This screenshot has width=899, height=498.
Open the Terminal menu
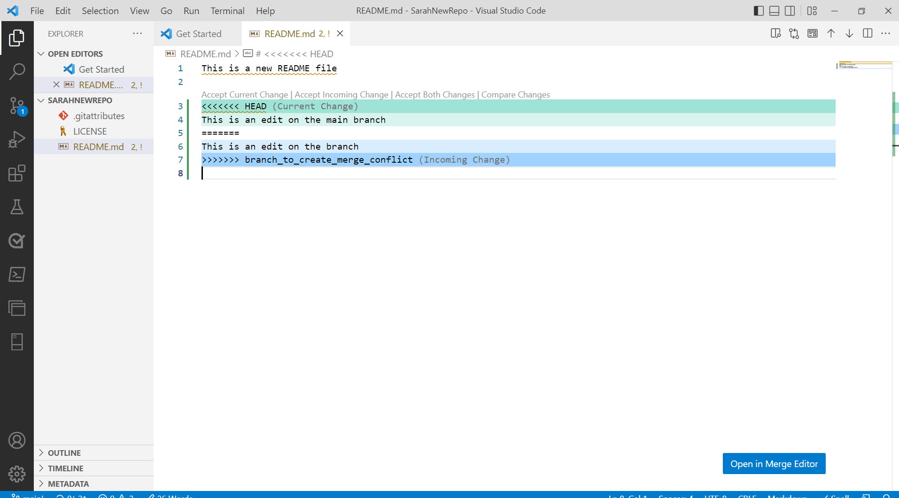point(227,10)
